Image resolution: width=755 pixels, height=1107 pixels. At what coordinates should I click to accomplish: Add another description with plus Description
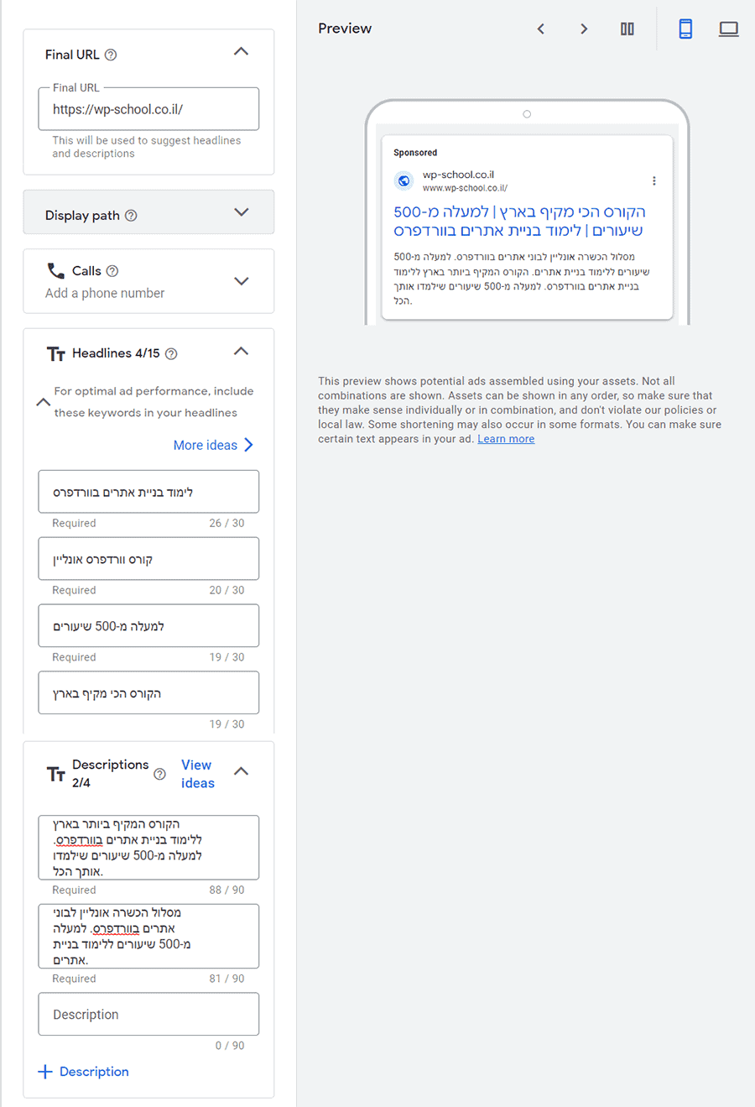(83, 1072)
